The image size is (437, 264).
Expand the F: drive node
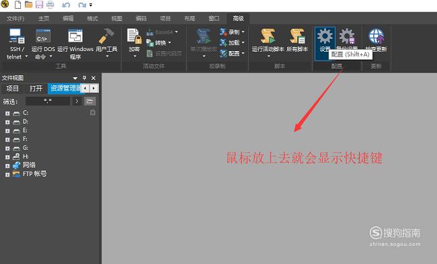pos(7,140)
